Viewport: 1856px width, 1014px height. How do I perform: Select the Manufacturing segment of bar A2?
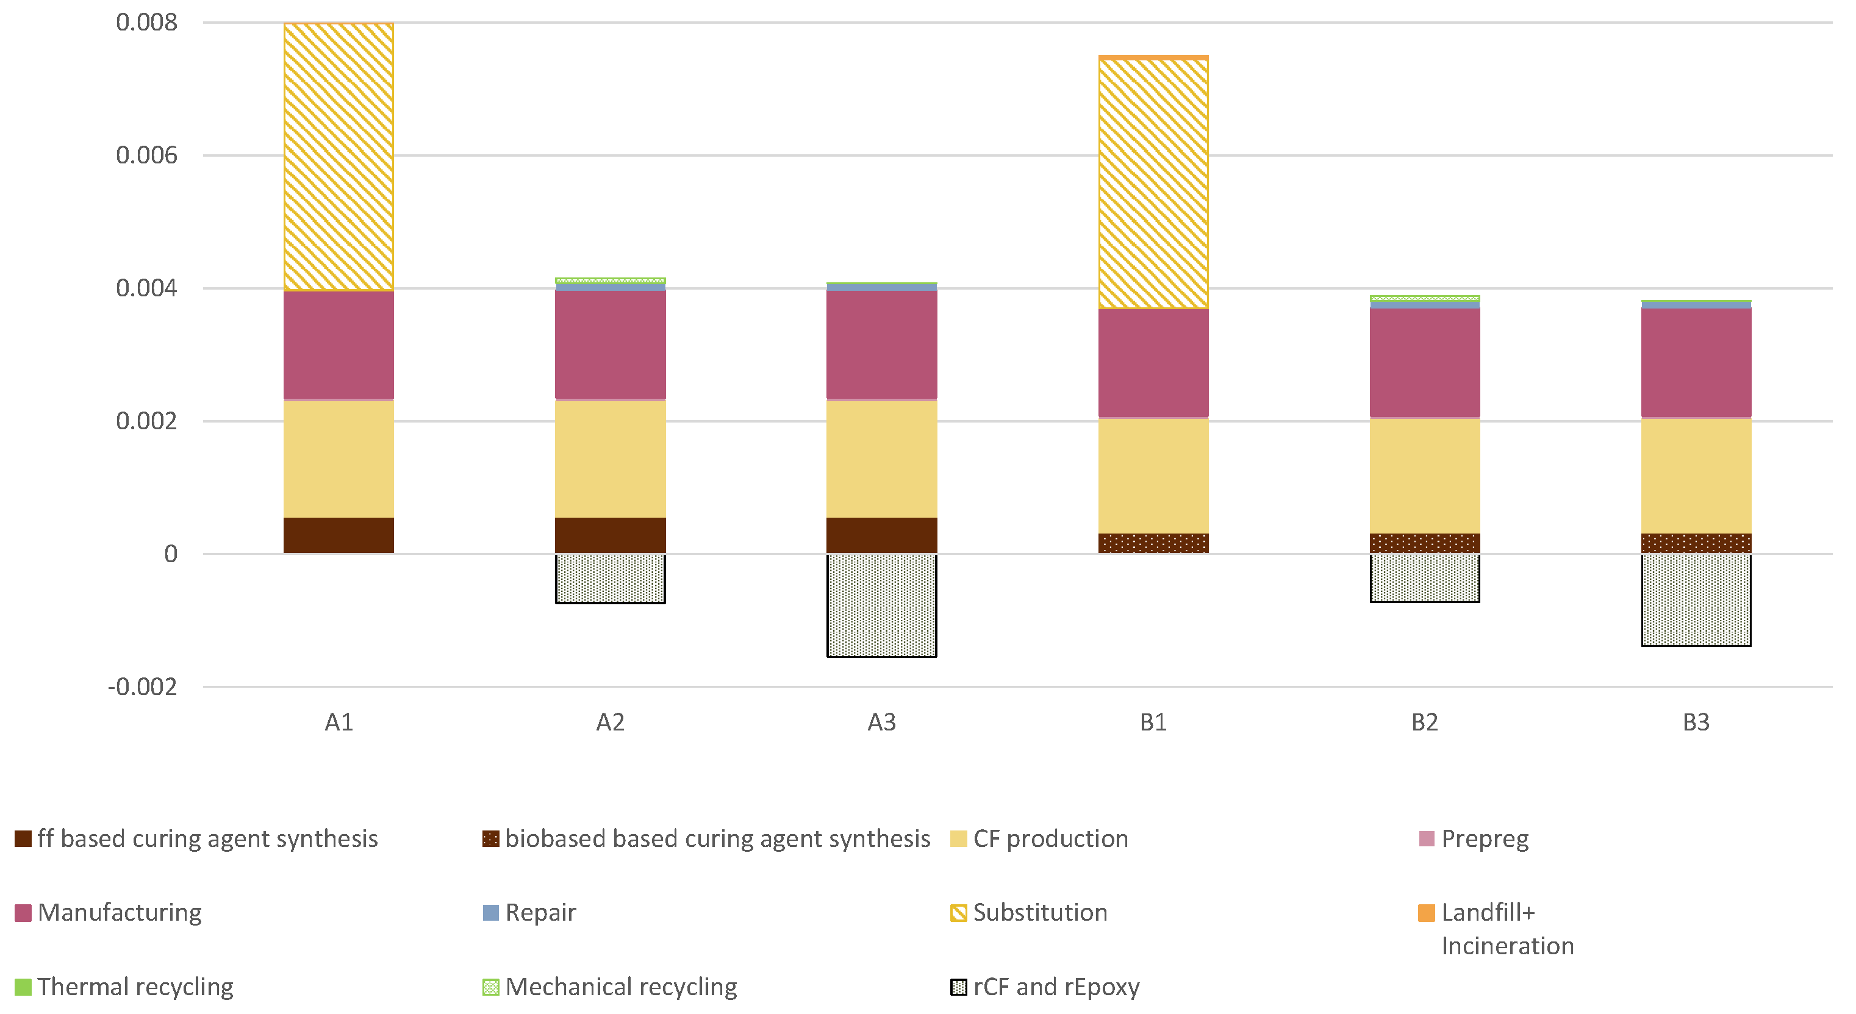(x=611, y=345)
